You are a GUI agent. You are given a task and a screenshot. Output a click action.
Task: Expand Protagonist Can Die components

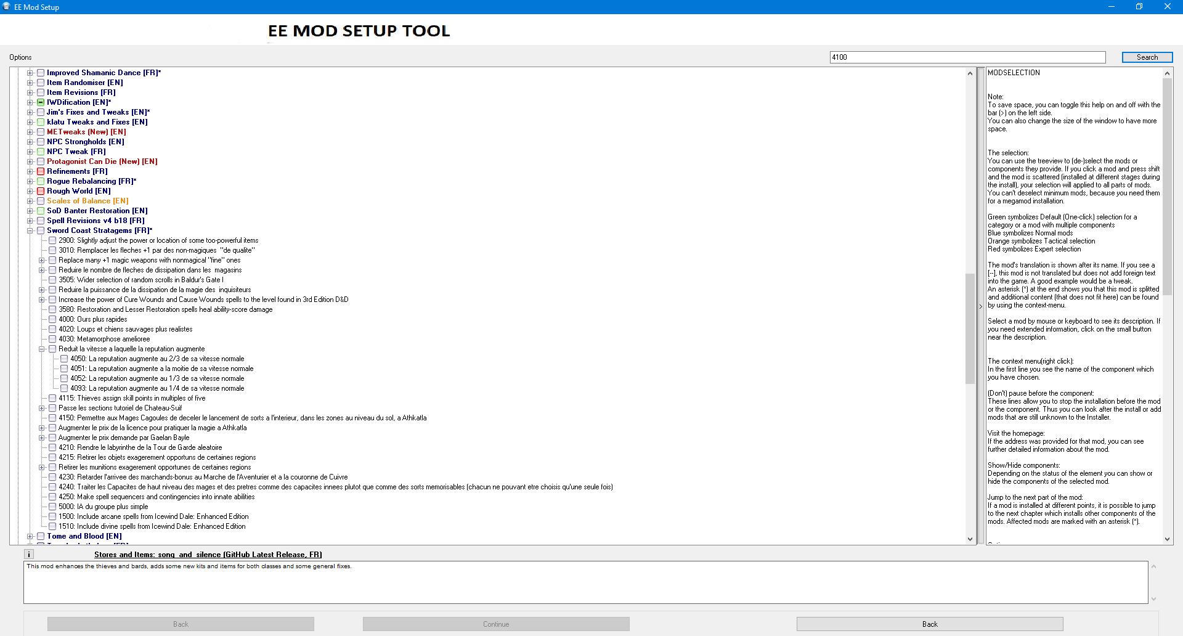coord(30,161)
